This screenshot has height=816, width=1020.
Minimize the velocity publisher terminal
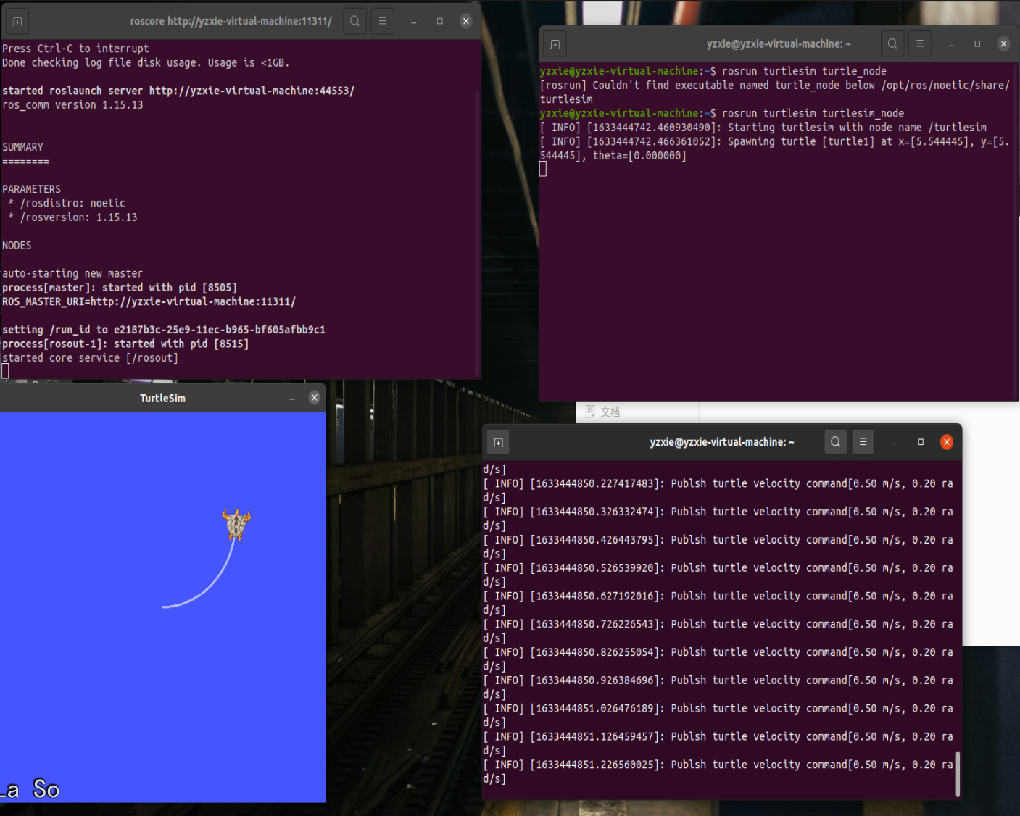pyautogui.click(x=895, y=442)
